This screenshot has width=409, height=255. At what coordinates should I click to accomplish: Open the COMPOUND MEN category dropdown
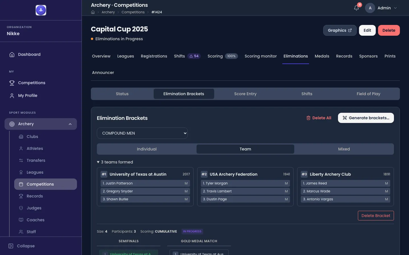[142, 133]
